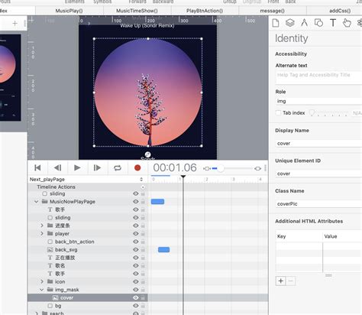
Task: Expand the 进度条 group
Action: tap(42, 226)
